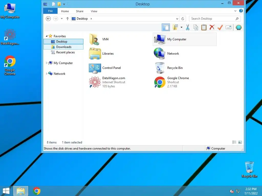Select Network in the file list
The image size is (262, 196).
click(x=166, y=54)
